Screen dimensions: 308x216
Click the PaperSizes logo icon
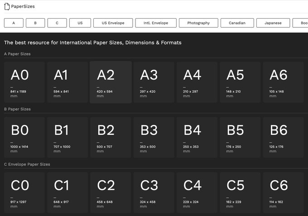(7, 6)
